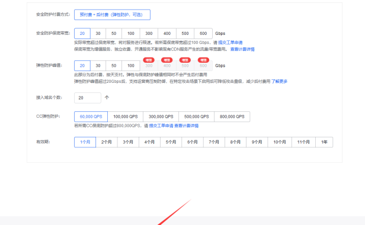The image size is (365, 225).
Task: Open 查看计费详情 link under CC protection
Action: pos(187,126)
